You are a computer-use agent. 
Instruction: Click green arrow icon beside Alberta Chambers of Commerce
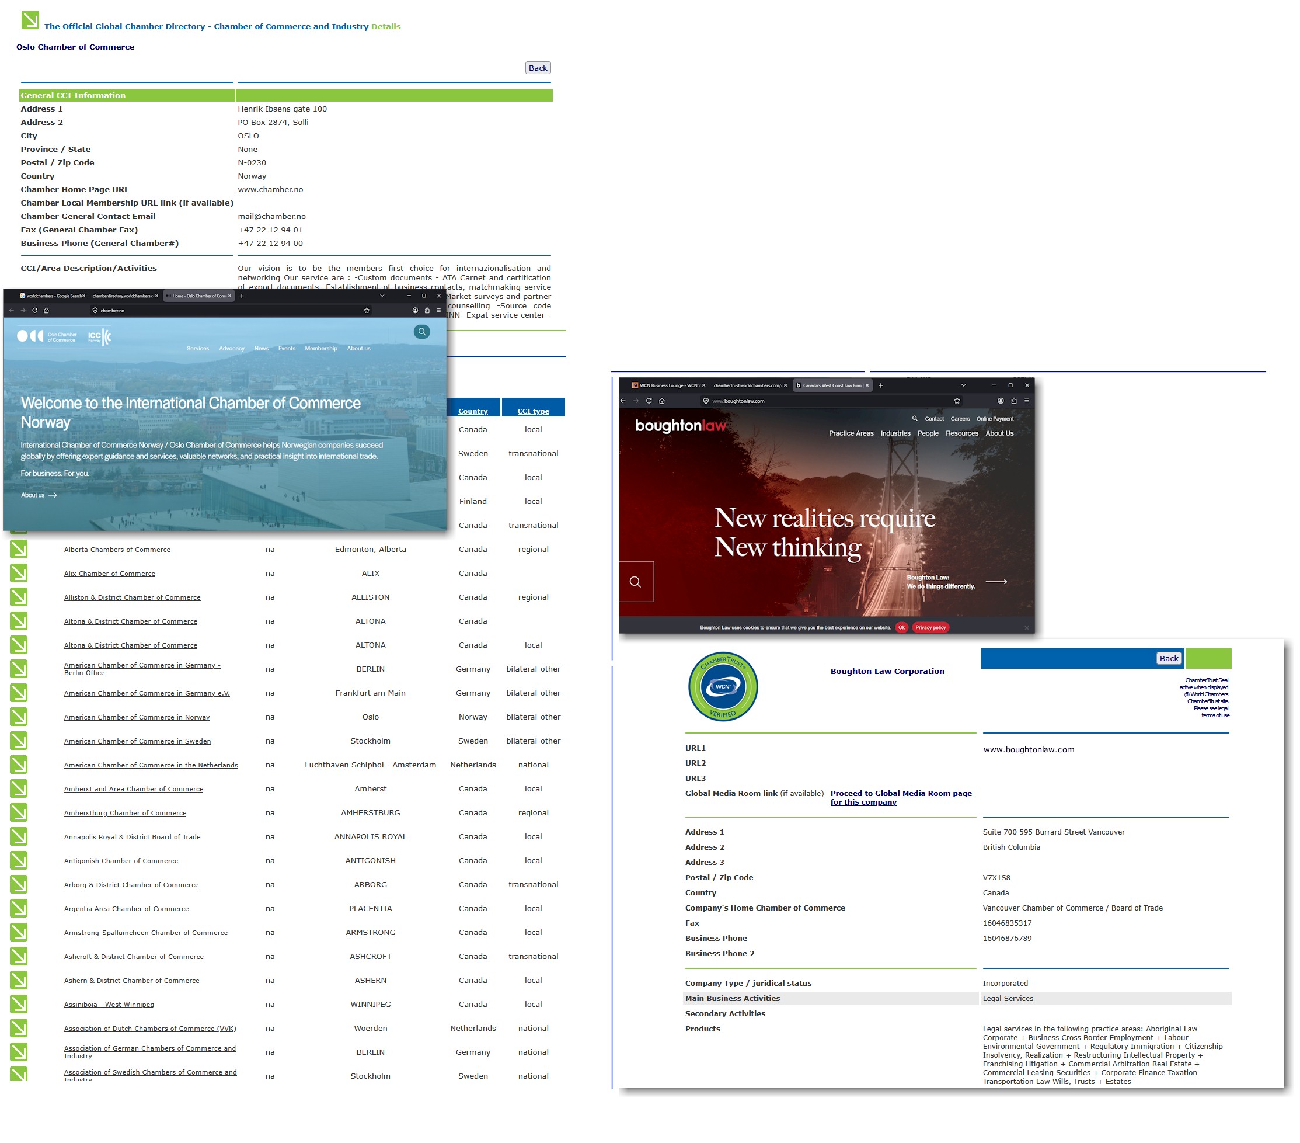coord(19,549)
